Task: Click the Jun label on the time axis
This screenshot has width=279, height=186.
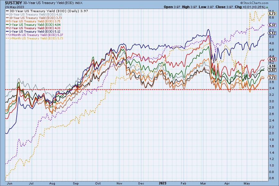Action: coord(10,183)
